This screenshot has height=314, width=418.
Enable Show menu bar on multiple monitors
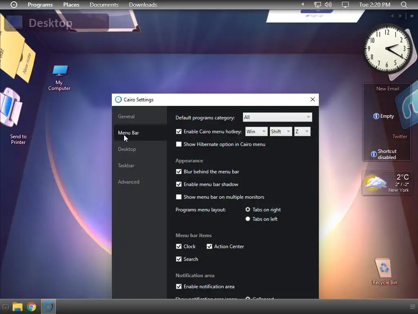179,197
